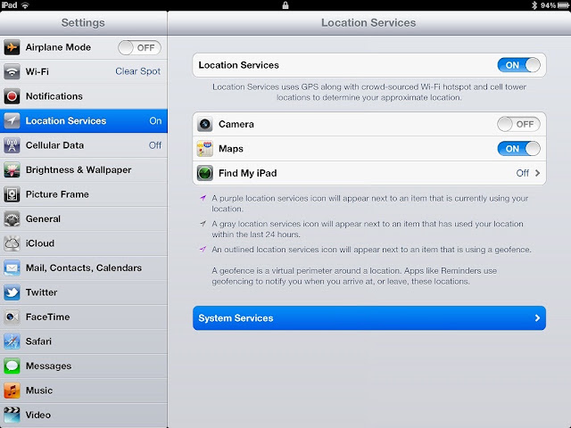Open Safari settings
The image size is (571, 428).
(84, 342)
